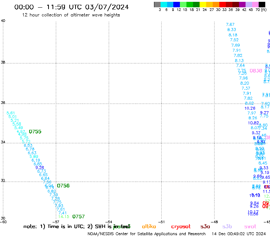270x237 pixels.
Task: Click the blue 10.82 wave height value
Action: 253,123
